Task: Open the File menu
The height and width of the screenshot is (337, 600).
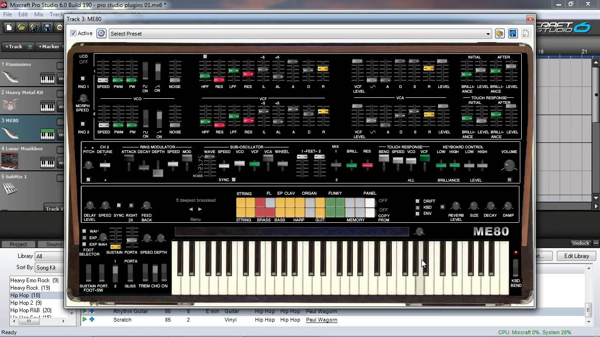Action: [7, 15]
